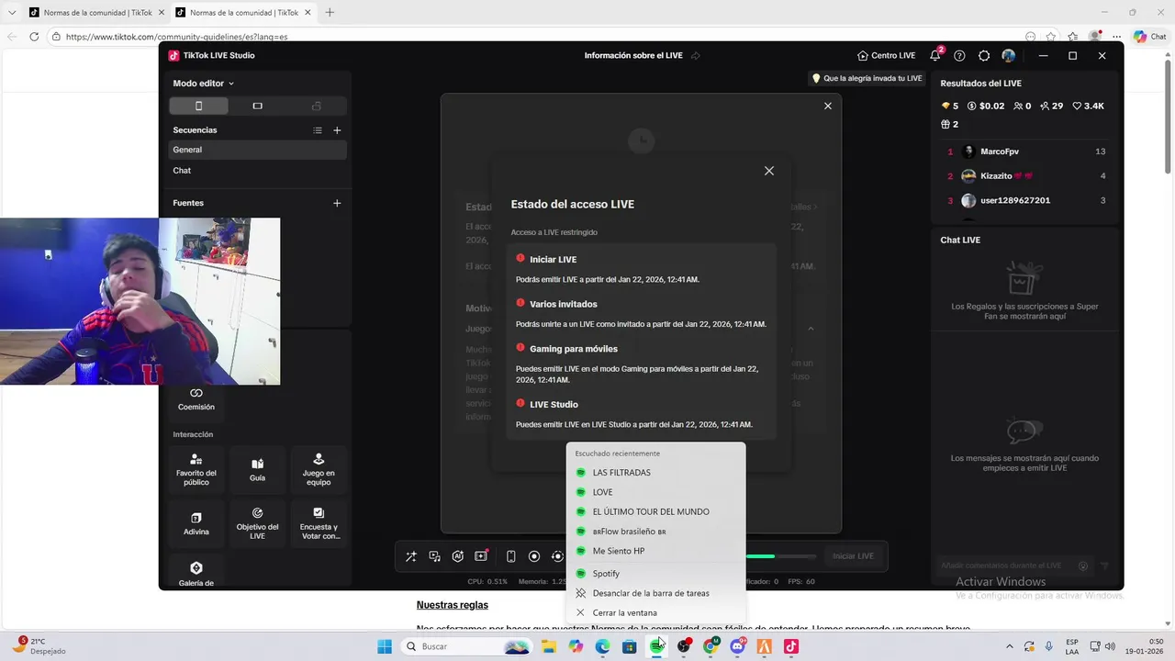
Task: Open the AI tool in bottom toolbar
Action: [x=458, y=556]
